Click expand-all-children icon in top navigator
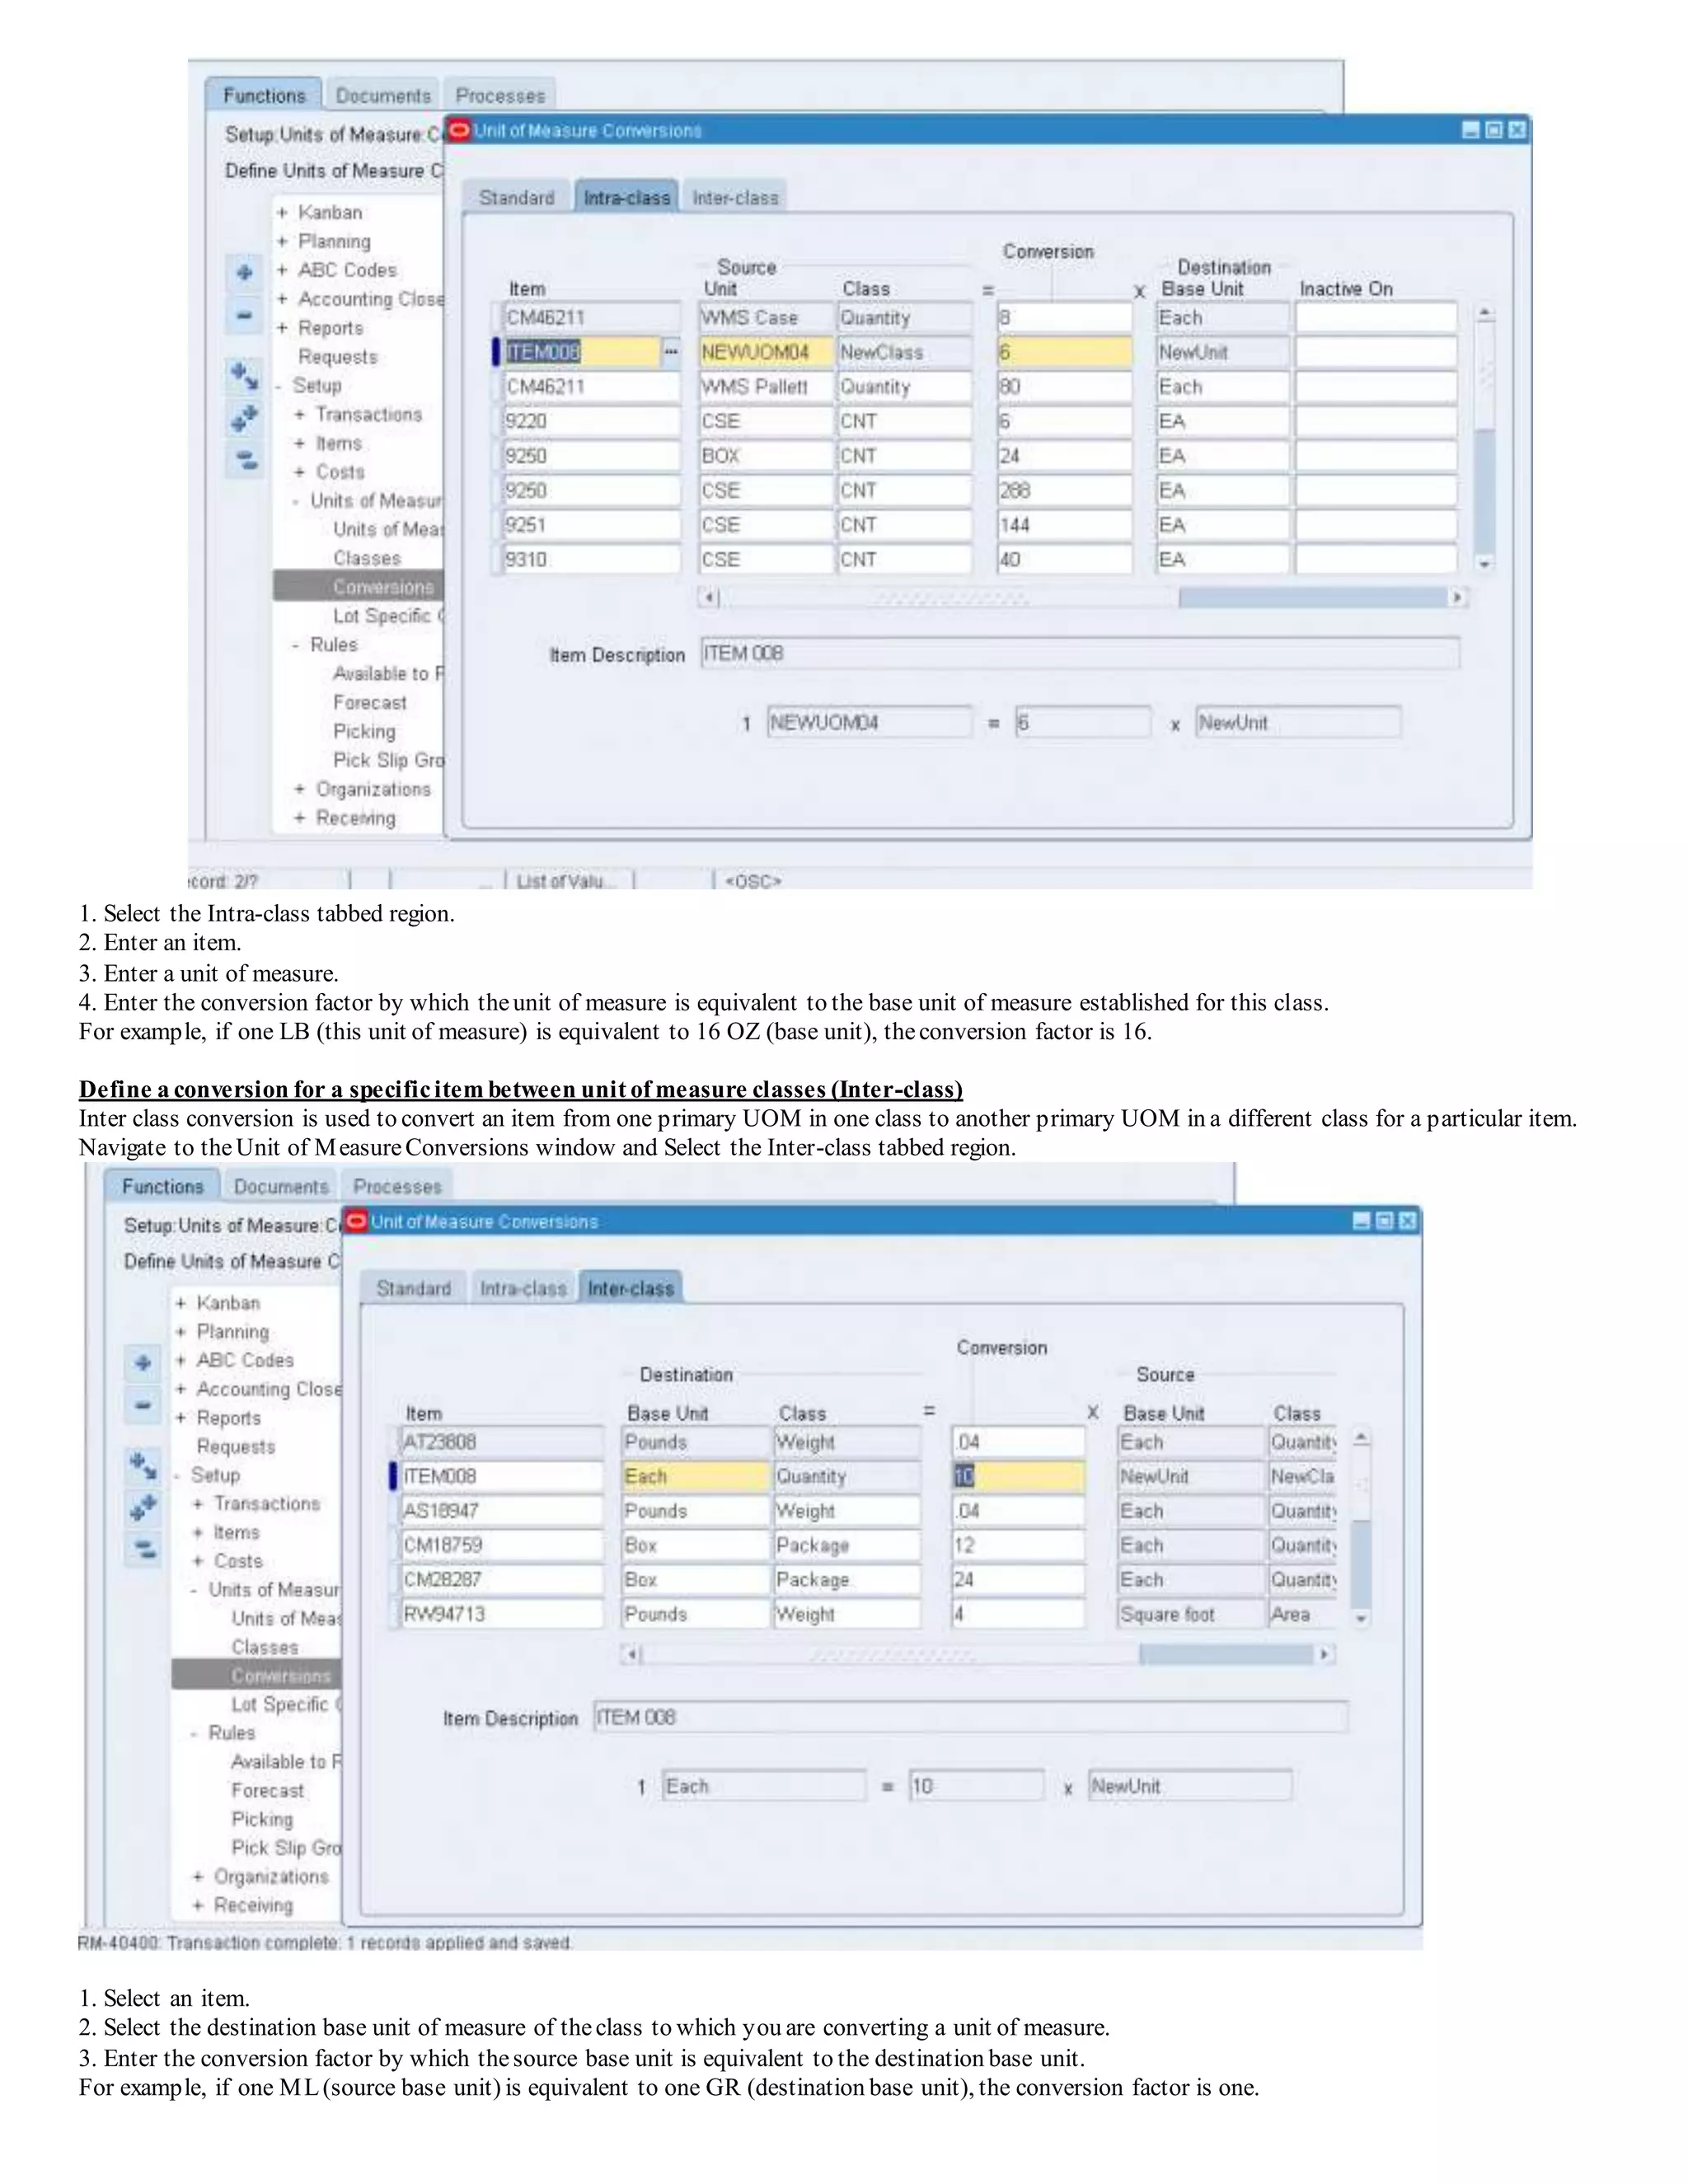 click(x=244, y=375)
